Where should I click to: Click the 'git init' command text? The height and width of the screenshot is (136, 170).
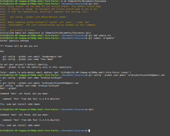point(93,4)
